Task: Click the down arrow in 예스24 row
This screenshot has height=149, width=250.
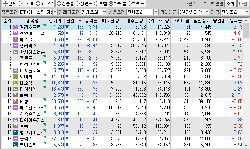Action: click(x=67, y=40)
